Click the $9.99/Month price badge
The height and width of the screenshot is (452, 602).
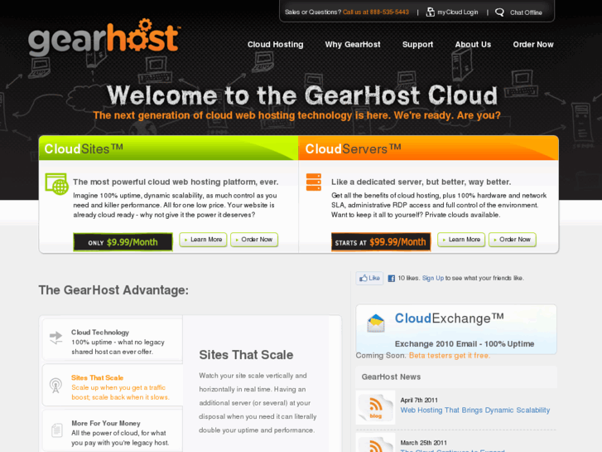point(123,242)
